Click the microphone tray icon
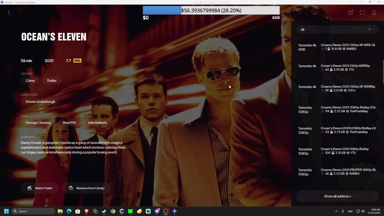384x216 pixels. click(343, 211)
